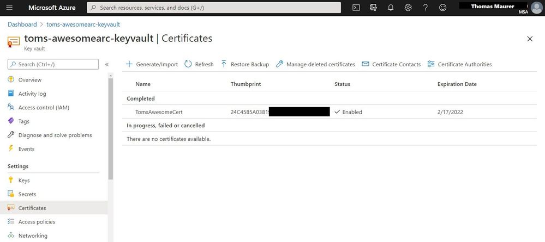This screenshot has height=242, width=545.
Task: Click the Name column header
Action: (x=143, y=84)
